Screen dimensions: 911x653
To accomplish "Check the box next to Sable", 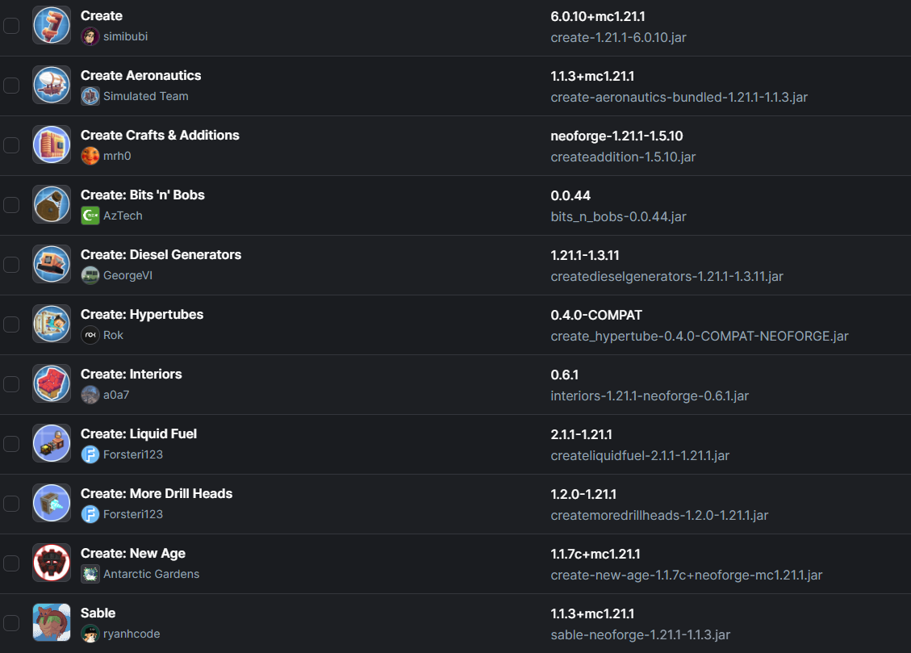I will point(11,623).
